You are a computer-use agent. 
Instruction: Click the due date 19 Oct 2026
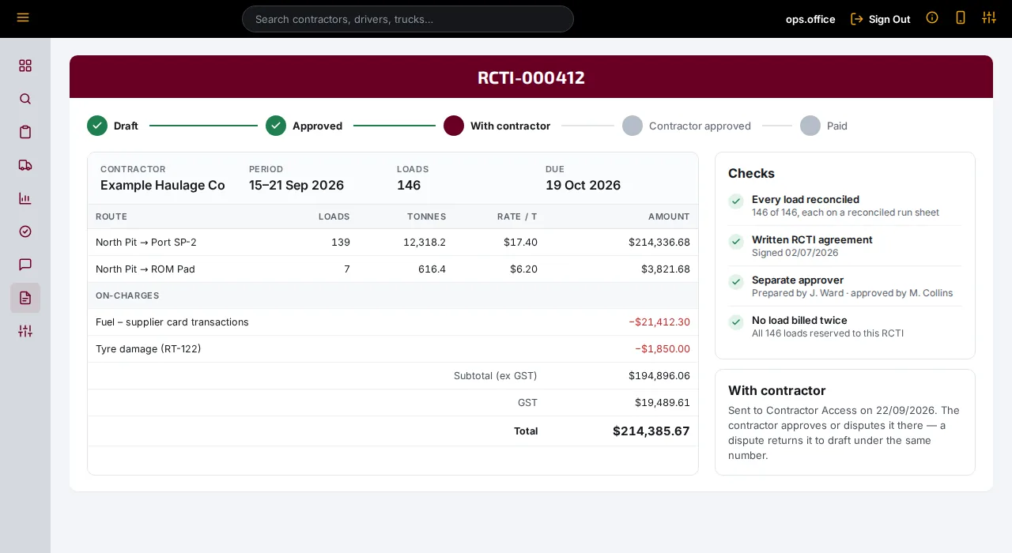tap(583, 185)
